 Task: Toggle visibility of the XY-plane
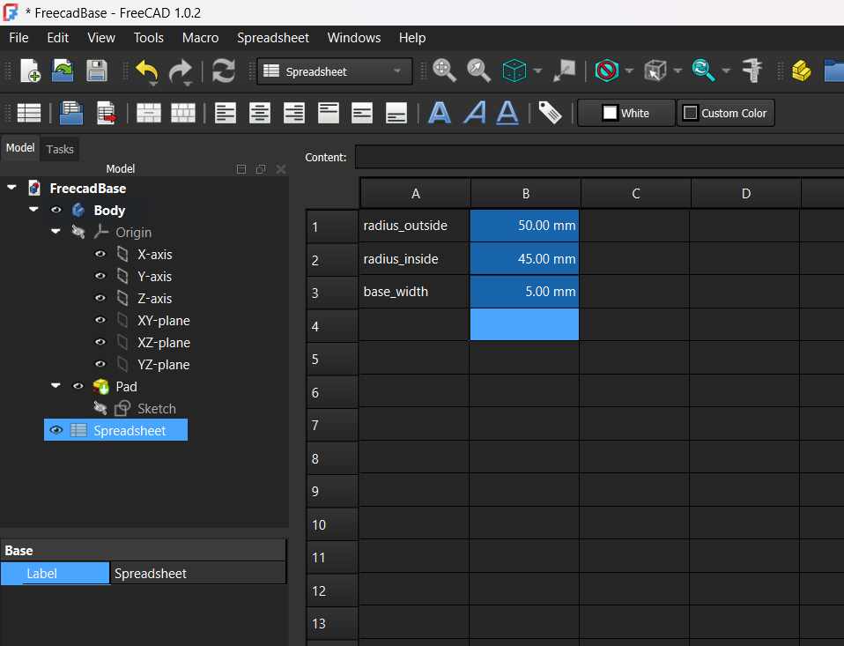pos(100,321)
